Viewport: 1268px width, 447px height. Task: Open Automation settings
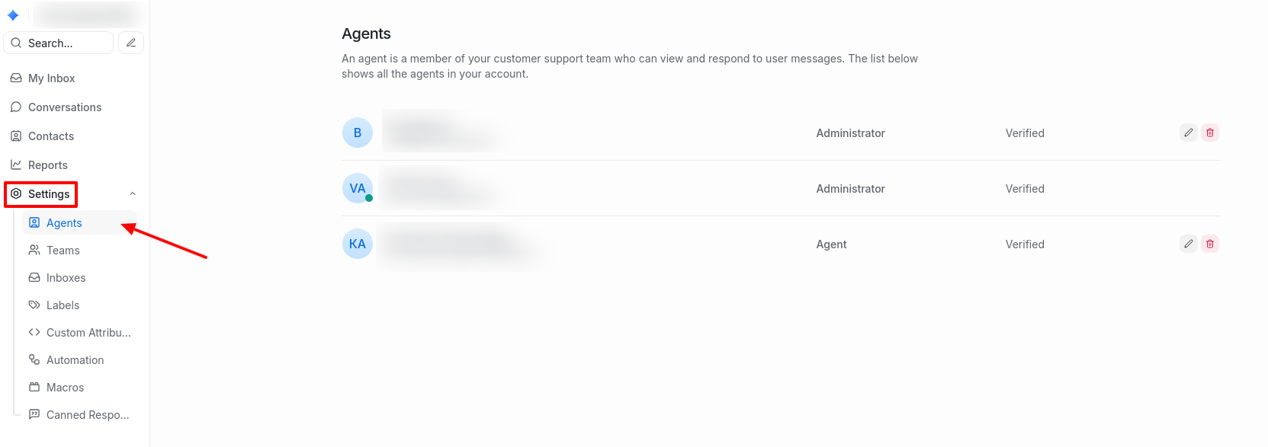[x=75, y=360]
